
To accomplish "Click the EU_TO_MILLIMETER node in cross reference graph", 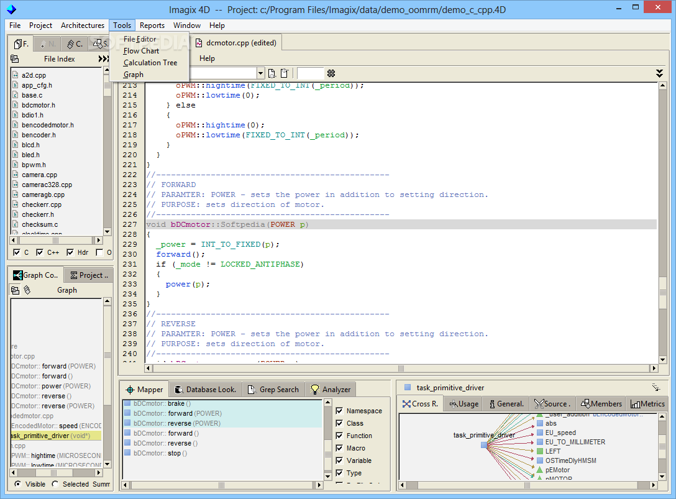I will coord(570,442).
